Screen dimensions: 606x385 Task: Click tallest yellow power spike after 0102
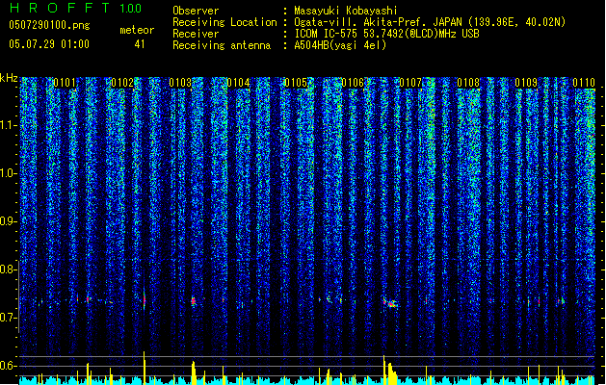tap(145, 367)
